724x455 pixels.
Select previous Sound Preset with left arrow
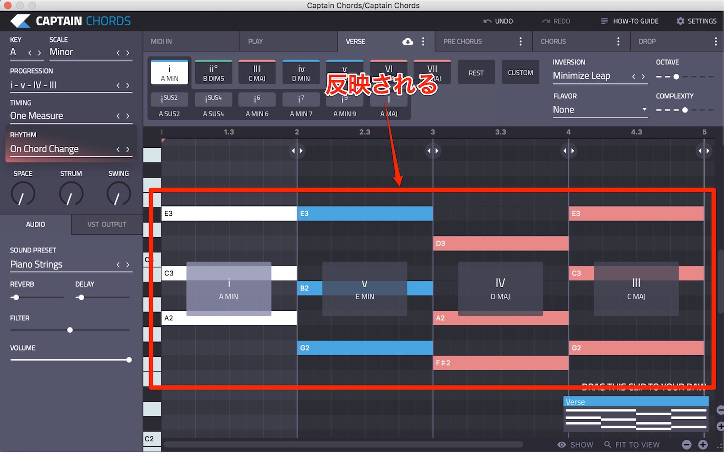coord(118,265)
